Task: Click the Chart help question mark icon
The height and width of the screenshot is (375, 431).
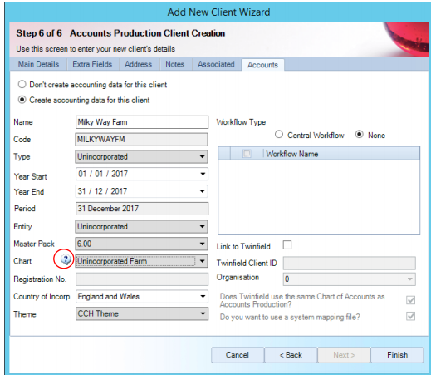Action: pos(66,259)
